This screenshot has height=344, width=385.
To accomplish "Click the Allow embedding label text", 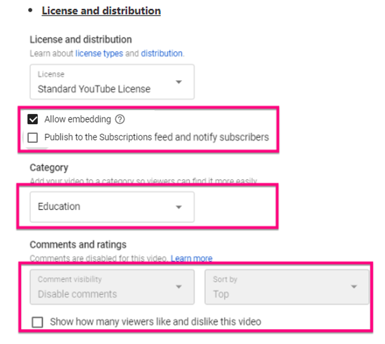I will [x=78, y=119].
